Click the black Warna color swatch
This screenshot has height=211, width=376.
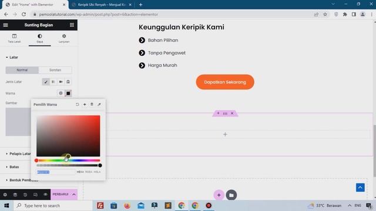68,93
